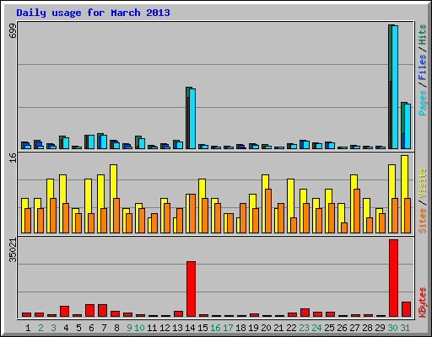The height and width of the screenshot is (337, 432).
Task: Click green weekend day label 17
Action: 228,328
